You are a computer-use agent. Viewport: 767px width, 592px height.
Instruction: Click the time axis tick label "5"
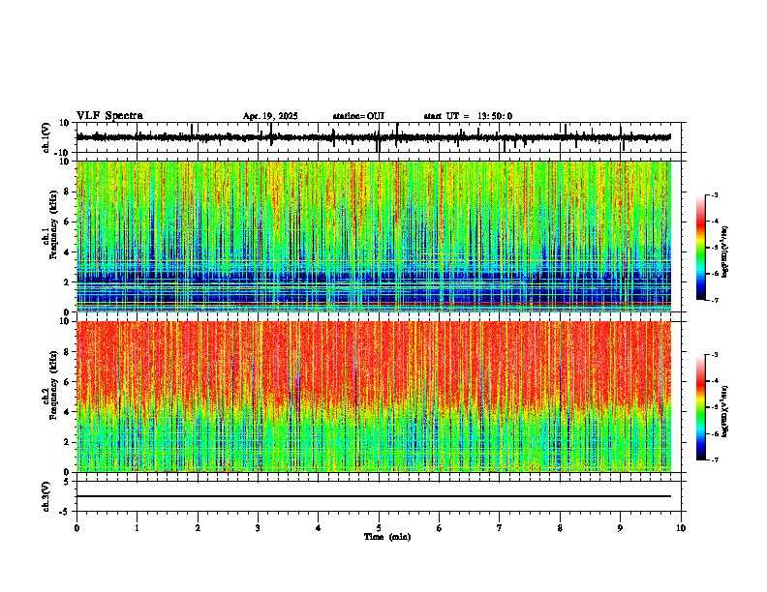(379, 528)
